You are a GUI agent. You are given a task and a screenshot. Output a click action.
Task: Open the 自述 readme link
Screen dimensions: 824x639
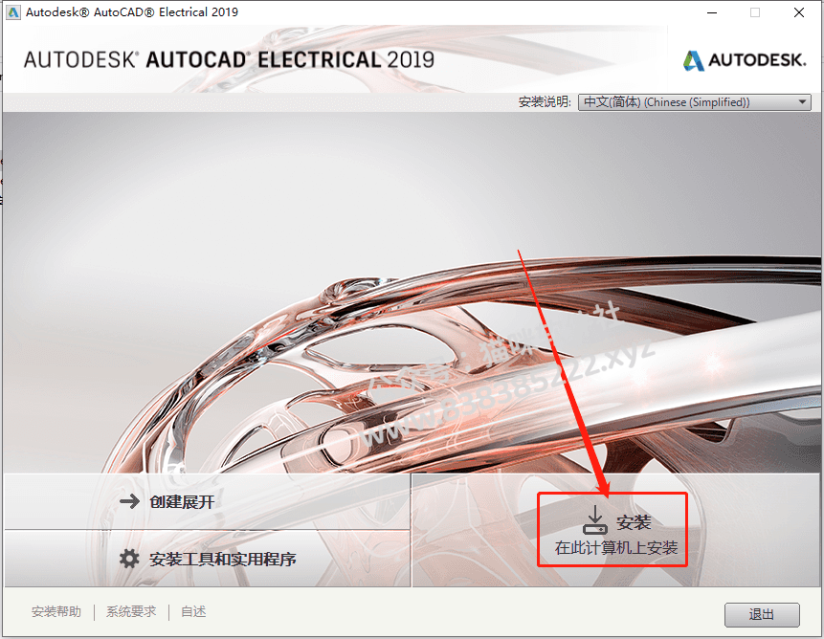coord(193,611)
